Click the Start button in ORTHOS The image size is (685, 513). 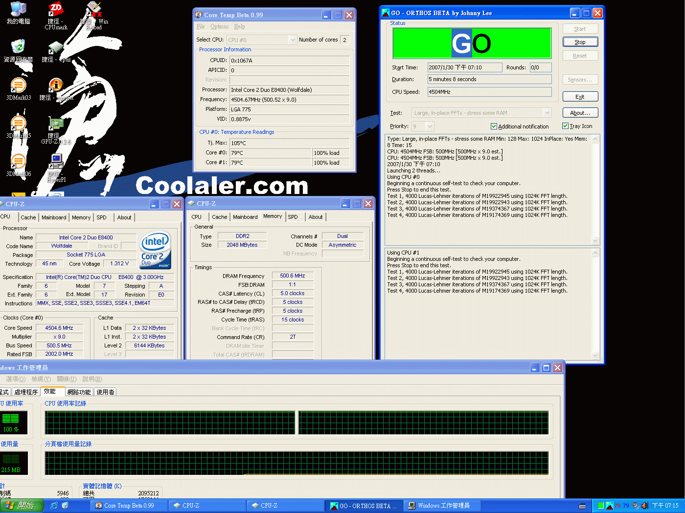pos(580,29)
